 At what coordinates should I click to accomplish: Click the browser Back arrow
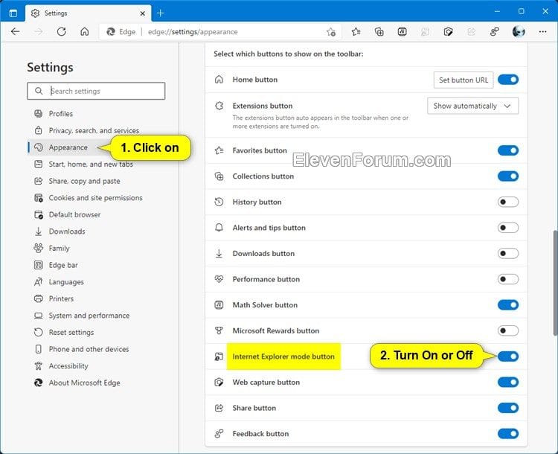pyautogui.click(x=16, y=32)
